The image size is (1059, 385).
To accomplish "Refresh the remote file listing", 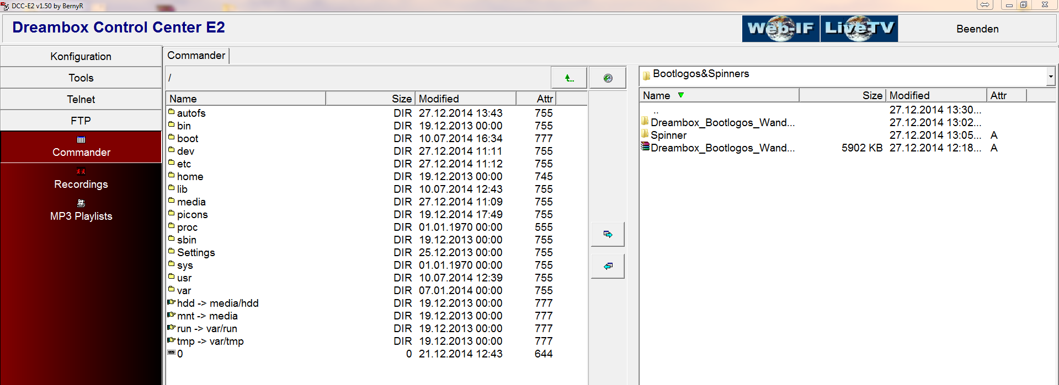I will tap(608, 78).
